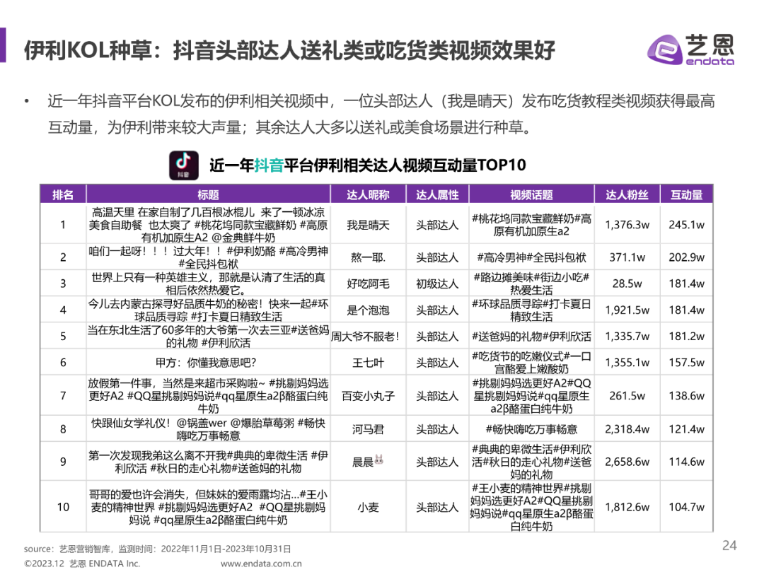Click the interaction value 138.6w
Image resolution: width=764 pixels, height=572 pixels.
686,396
